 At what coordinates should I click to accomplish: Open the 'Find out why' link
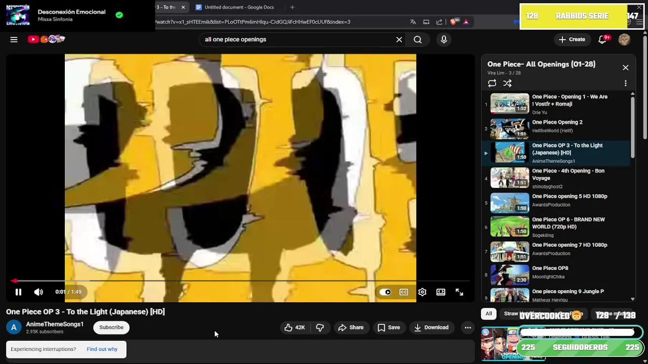tap(102, 349)
